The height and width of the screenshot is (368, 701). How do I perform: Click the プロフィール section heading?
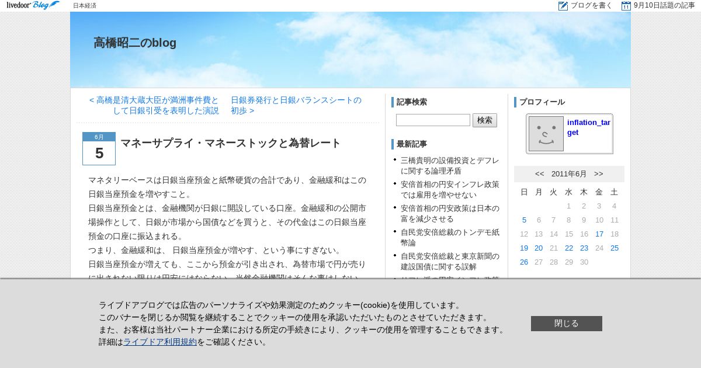click(x=542, y=102)
